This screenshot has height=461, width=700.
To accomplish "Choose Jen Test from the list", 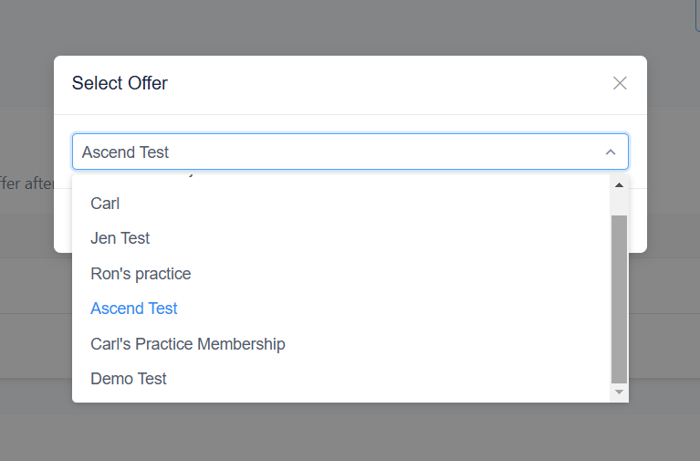I will click(x=120, y=238).
